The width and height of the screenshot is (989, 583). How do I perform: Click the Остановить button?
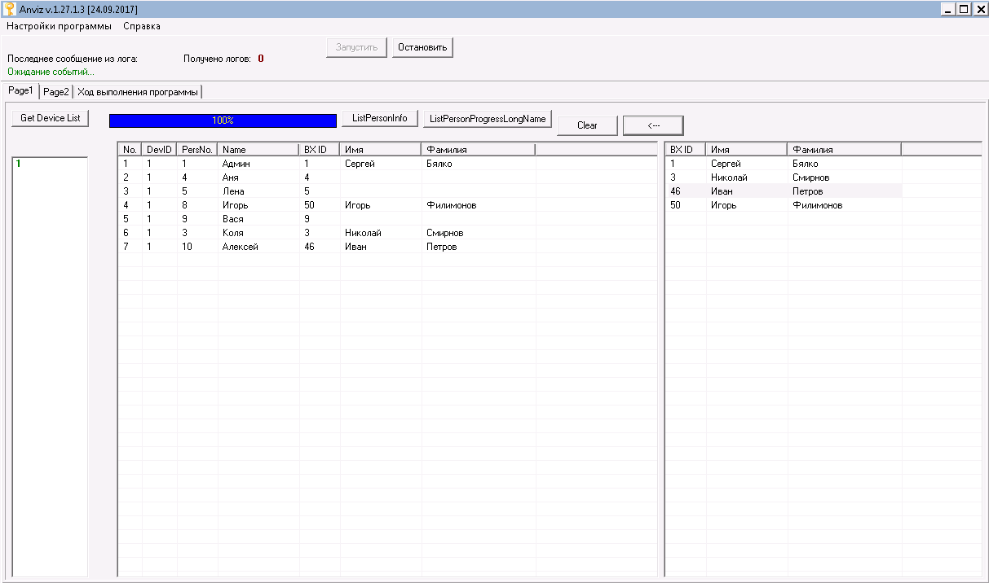[x=422, y=47]
